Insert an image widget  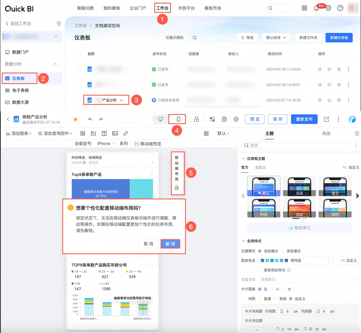[115, 133]
